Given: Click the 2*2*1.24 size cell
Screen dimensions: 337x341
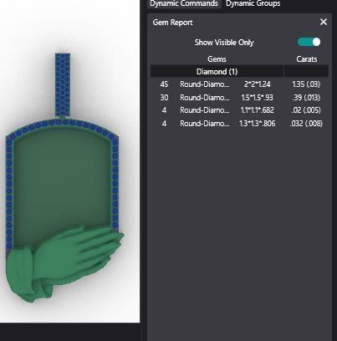Looking at the screenshot, I should [257, 84].
